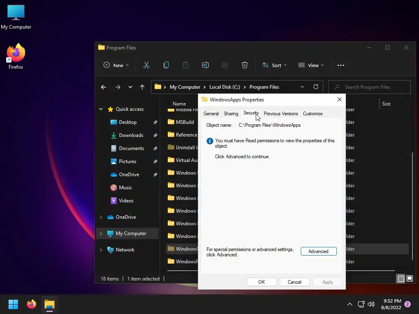
Task: Click the Cut scissors icon in toolbar
Action: coord(146,65)
